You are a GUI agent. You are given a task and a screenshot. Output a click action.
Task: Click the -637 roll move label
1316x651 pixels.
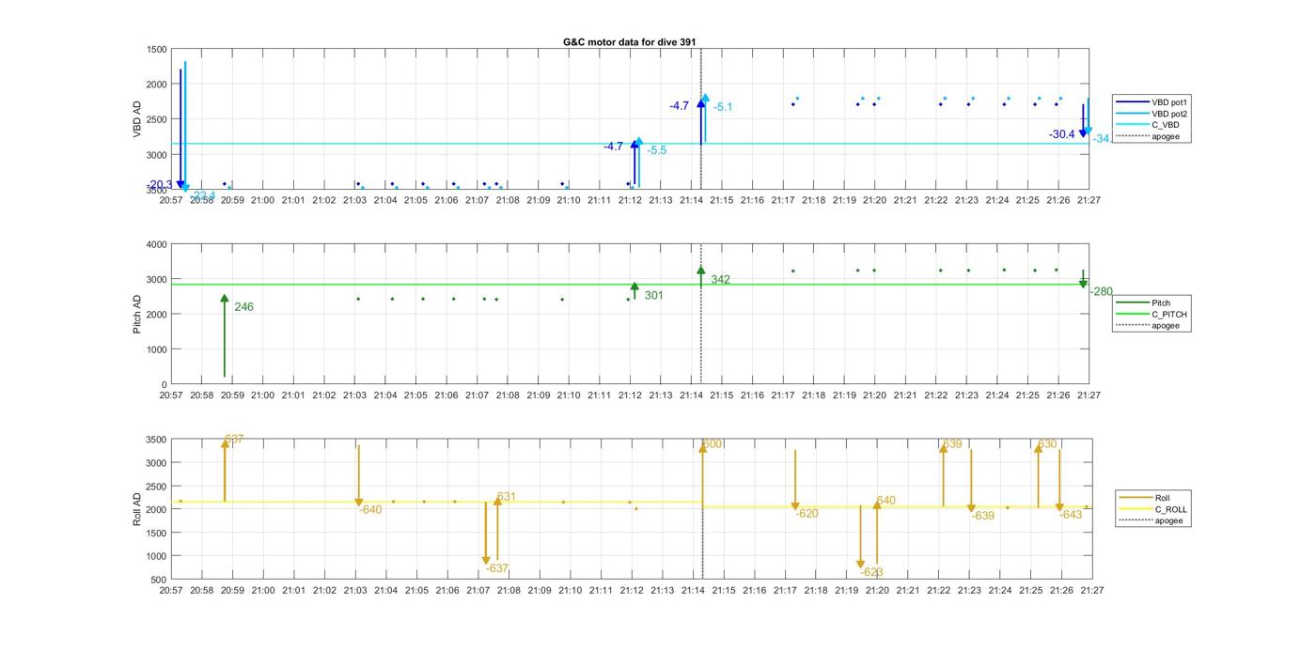click(497, 568)
